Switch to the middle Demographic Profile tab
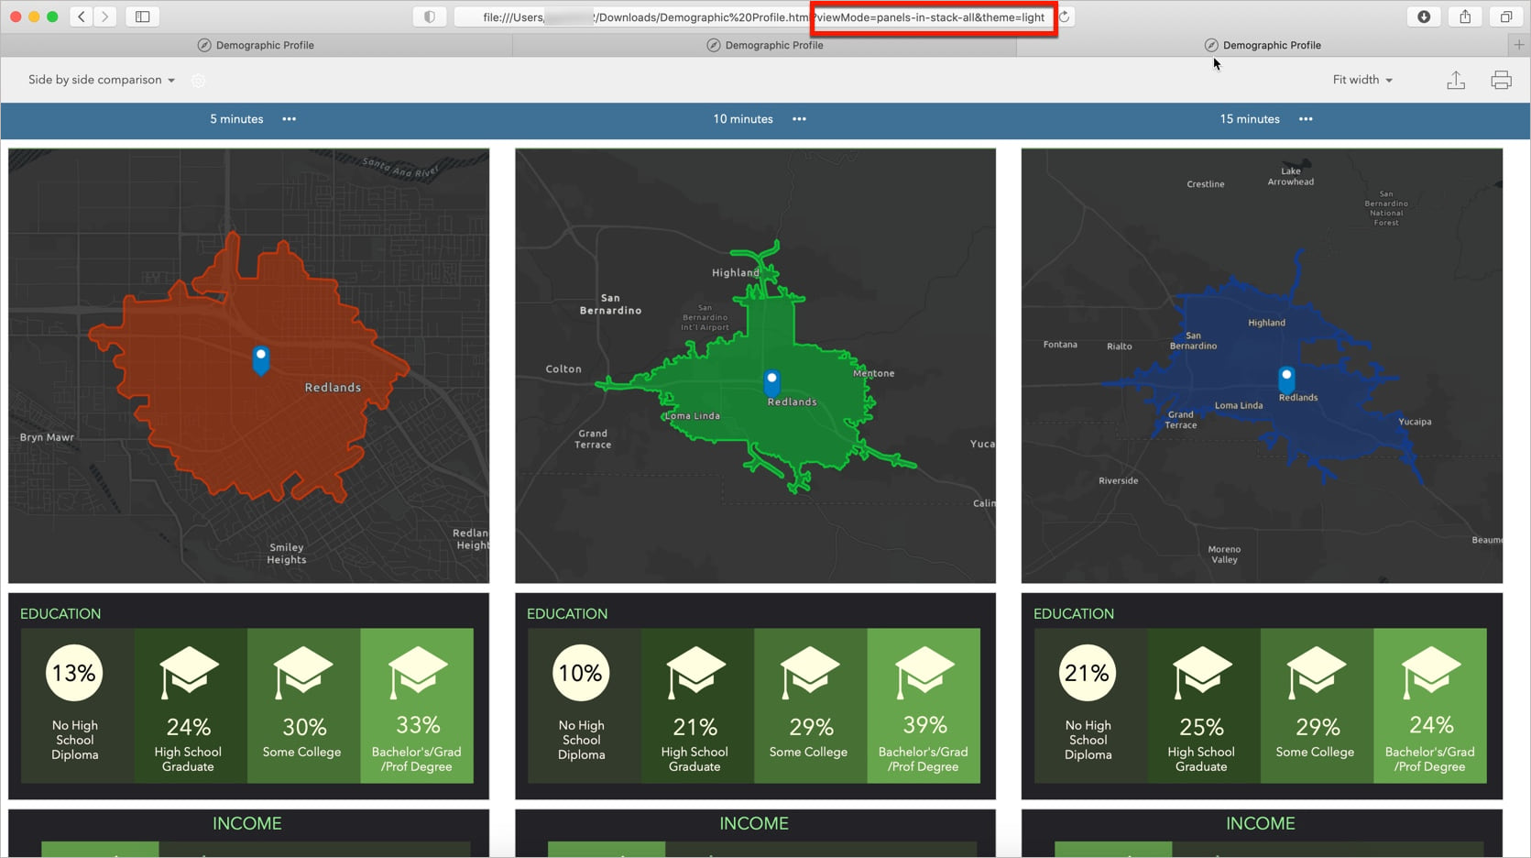1531x858 pixels. [x=766, y=45]
